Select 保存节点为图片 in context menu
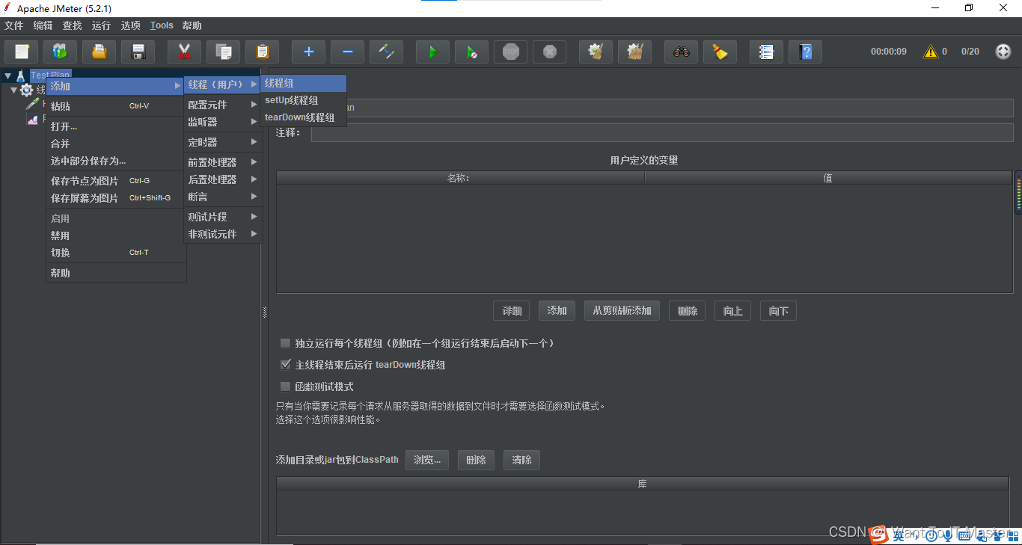This screenshot has width=1022, height=545. 116,181
